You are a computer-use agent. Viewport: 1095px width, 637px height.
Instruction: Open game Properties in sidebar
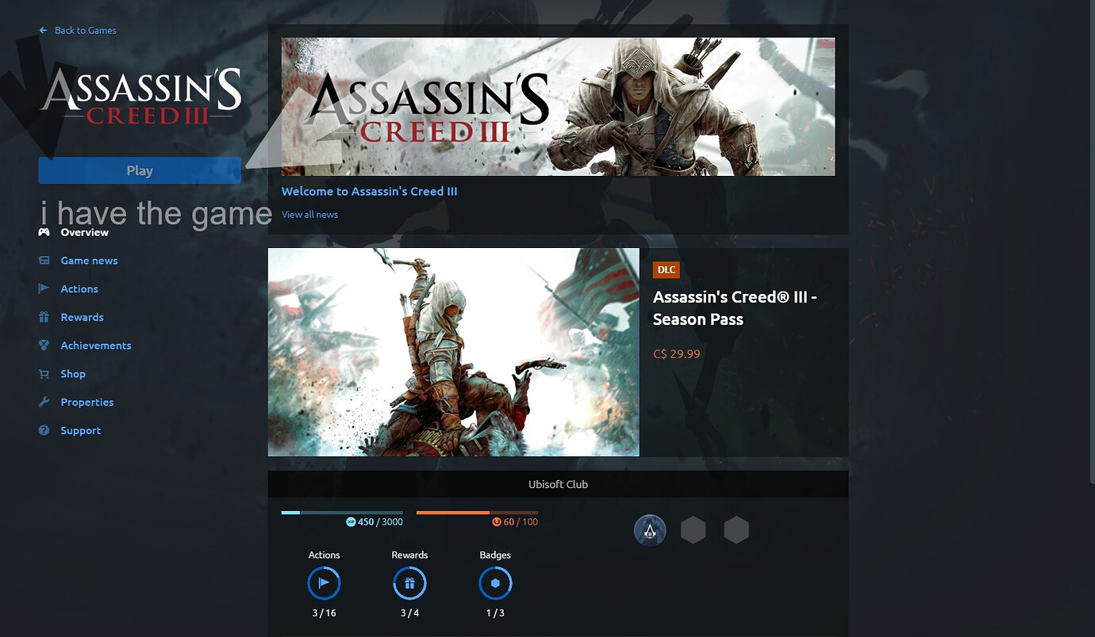[87, 402]
